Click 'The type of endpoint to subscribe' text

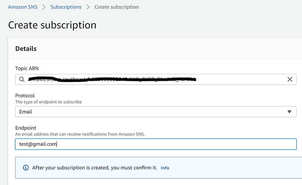(x=49, y=102)
